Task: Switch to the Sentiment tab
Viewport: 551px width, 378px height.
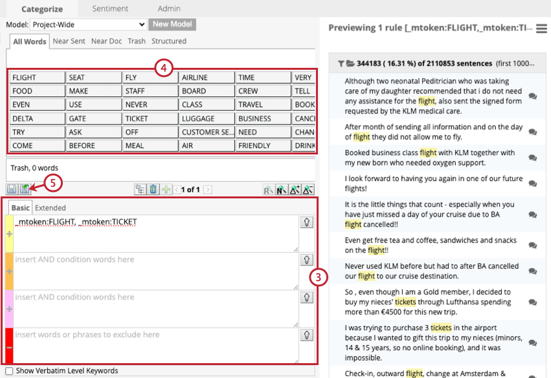Action: (110, 8)
